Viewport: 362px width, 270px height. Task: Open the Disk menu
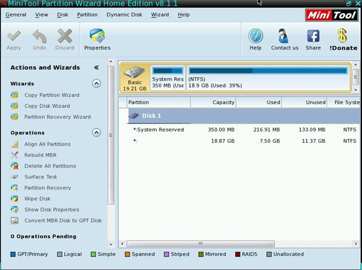[x=62, y=15]
